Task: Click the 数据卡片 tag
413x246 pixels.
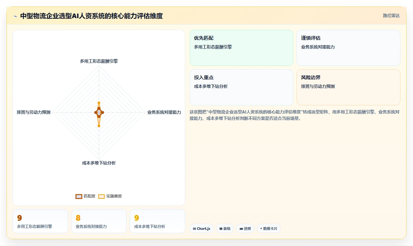Action: [269, 229]
